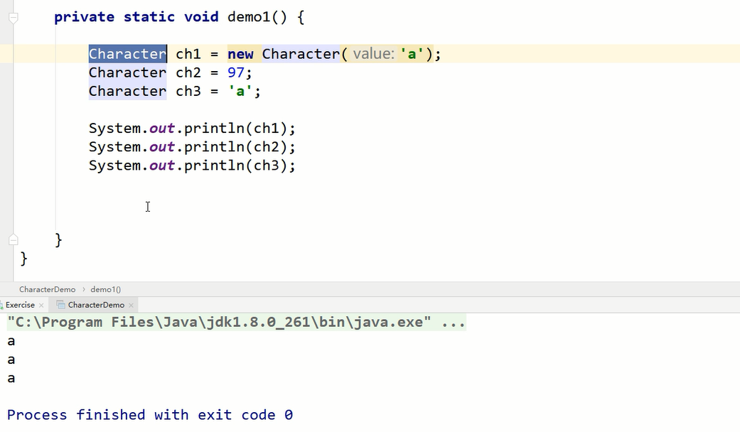The height and width of the screenshot is (432, 740).
Task: Click 'Process finished with exit code 0'
Action: (150, 415)
